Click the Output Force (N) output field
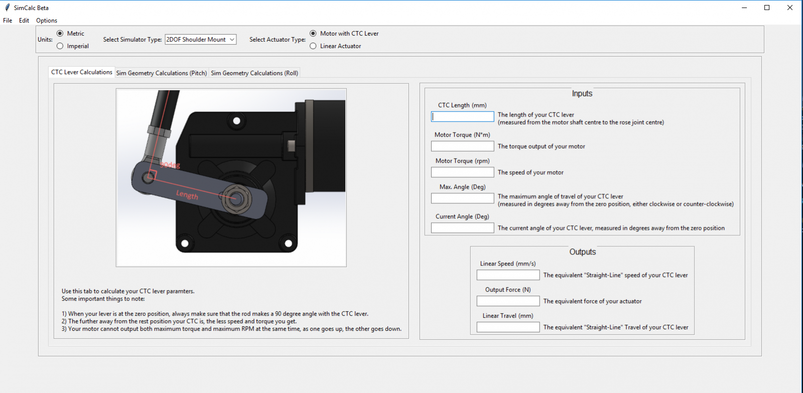The image size is (803, 393). pos(508,301)
